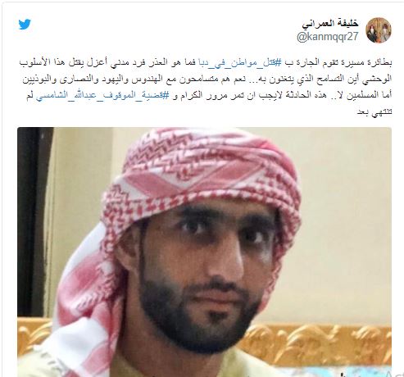Click the tweet line starting أما المسلمين لا
This screenshot has height=377, width=404.
tap(209, 95)
